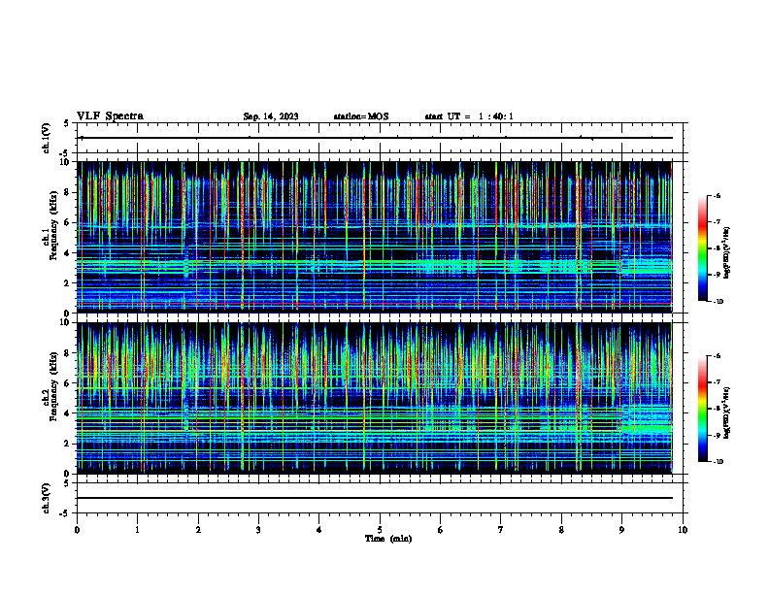Click time axis tick label "0"
This screenshot has height=594, width=769.
(77, 530)
